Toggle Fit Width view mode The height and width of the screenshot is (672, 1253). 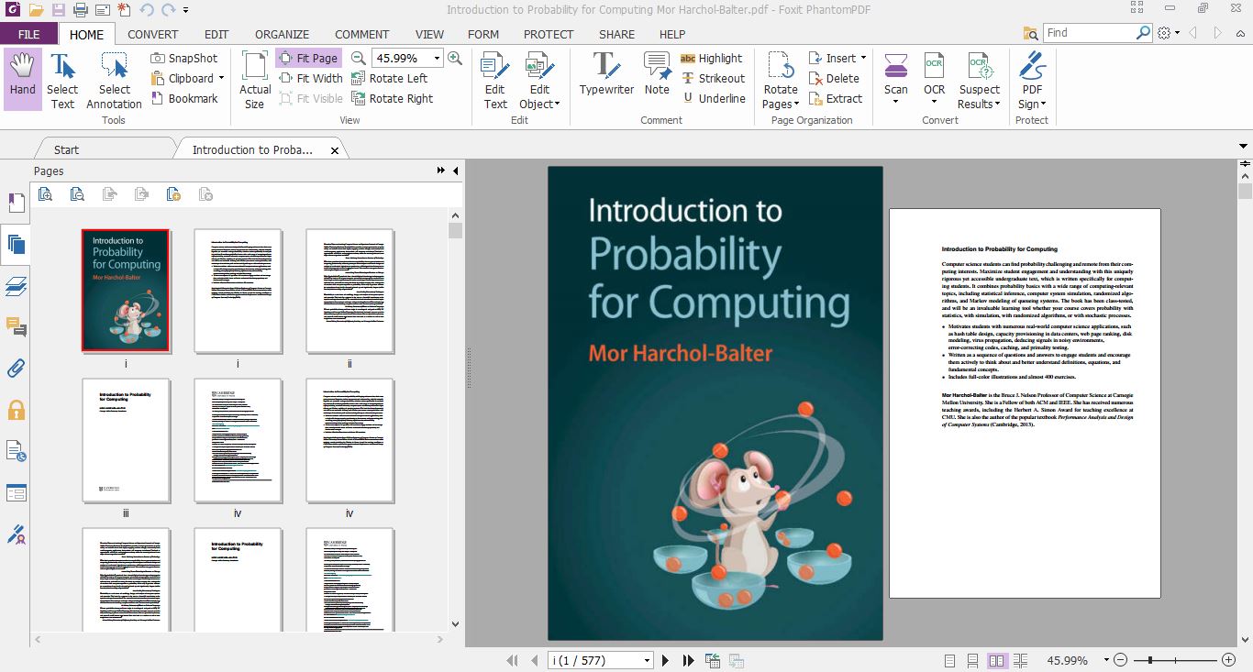tap(310, 78)
